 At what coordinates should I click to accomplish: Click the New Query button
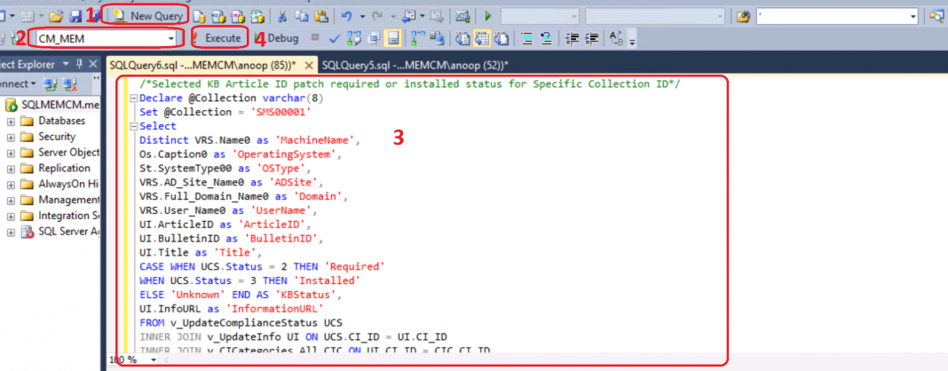coord(149,16)
